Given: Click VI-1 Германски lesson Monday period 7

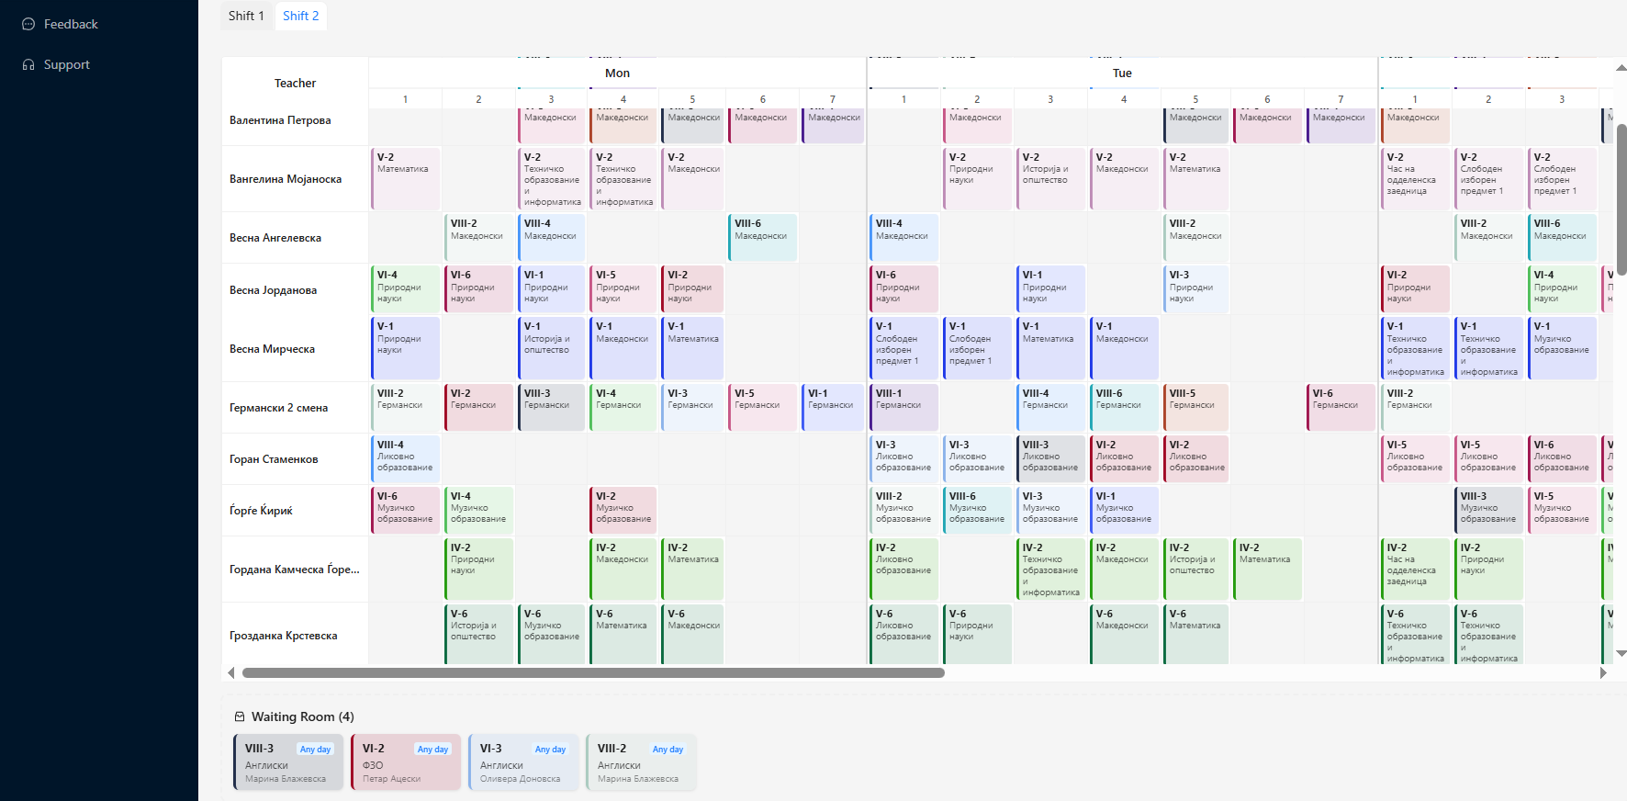Looking at the screenshot, I should click(x=833, y=407).
